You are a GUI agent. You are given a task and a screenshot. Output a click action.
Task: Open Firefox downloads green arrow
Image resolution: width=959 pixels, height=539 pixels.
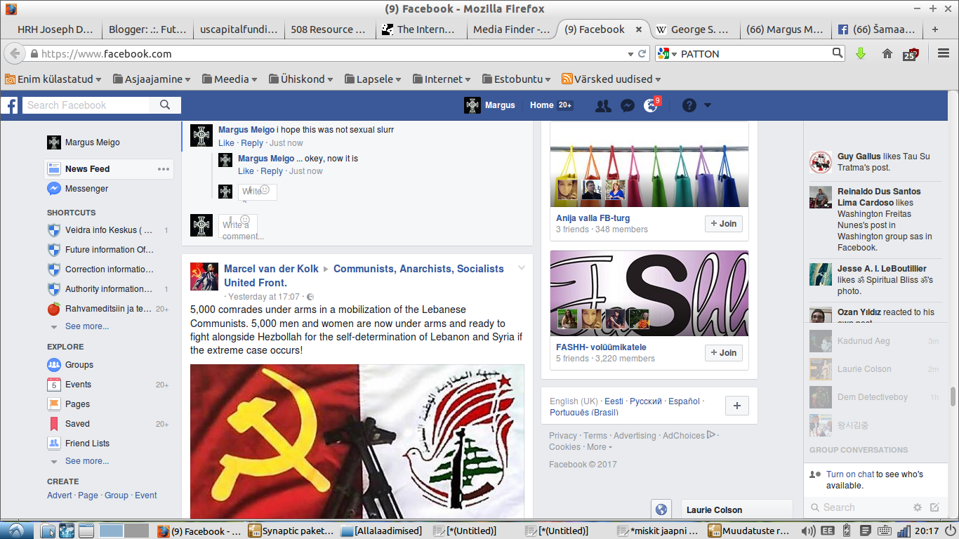[x=861, y=53]
